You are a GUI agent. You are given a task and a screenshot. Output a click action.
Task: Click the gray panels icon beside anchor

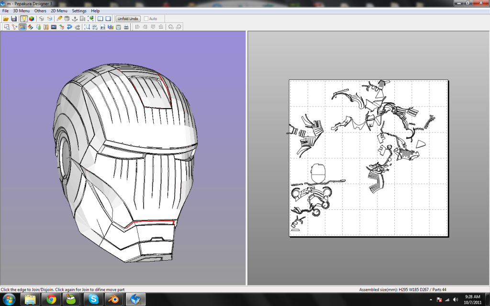click(82, 19)
